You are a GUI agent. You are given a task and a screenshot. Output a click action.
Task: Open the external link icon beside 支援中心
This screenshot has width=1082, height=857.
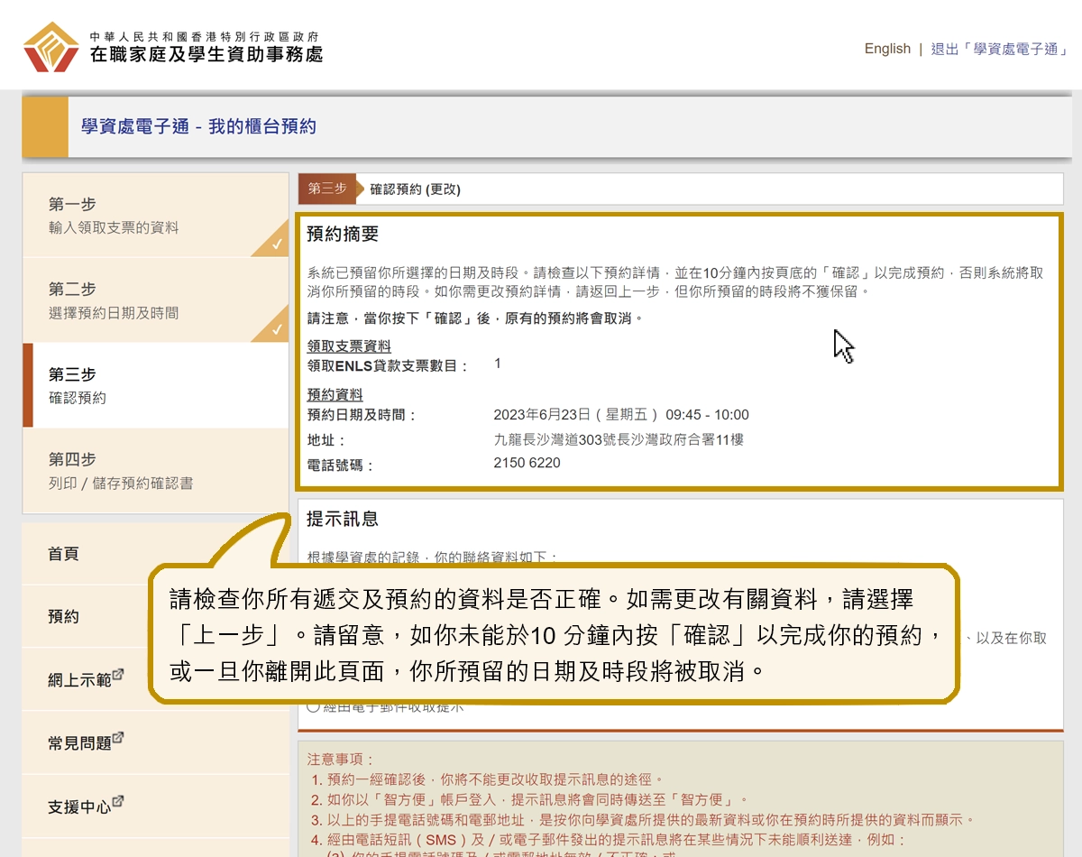(x=118, y=801)
